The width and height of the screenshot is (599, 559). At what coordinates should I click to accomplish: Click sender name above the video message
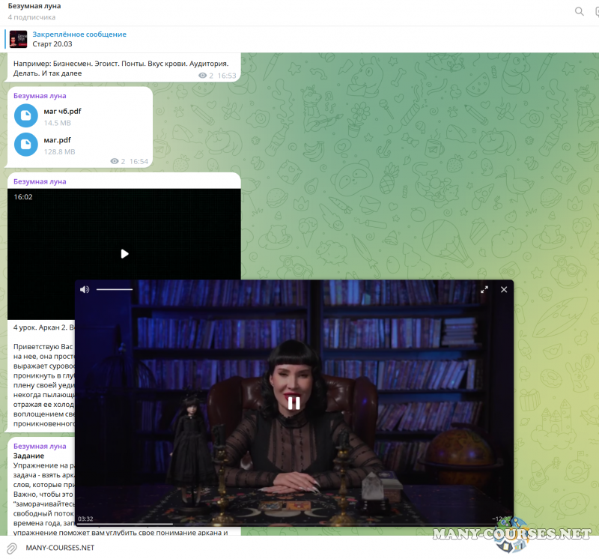pos(40,181)
